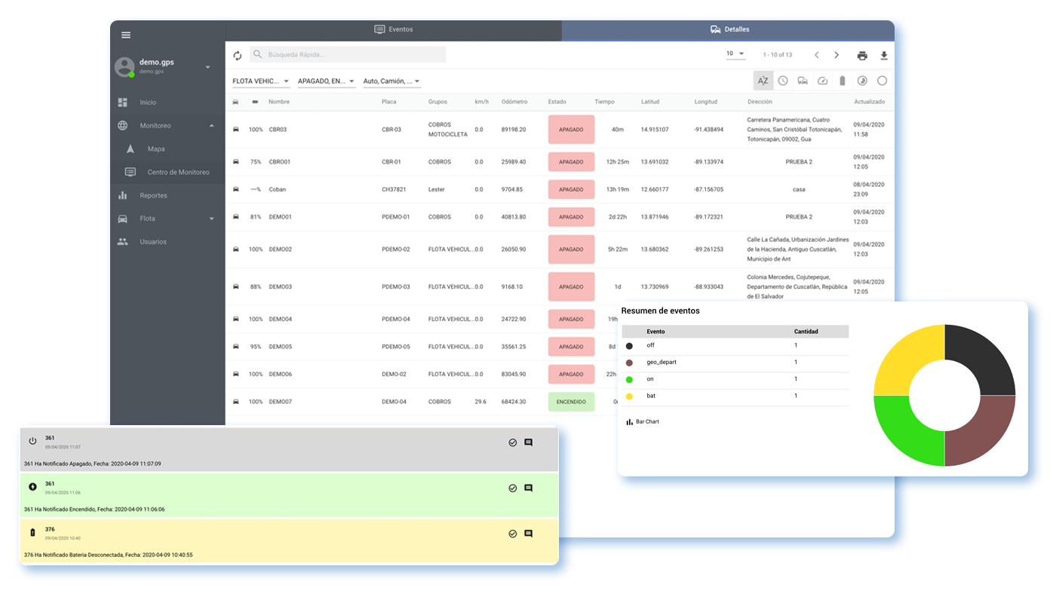Viewport: 1056px width, 603px height.
Task: Go to next page of results
Action: click(837, 55)
